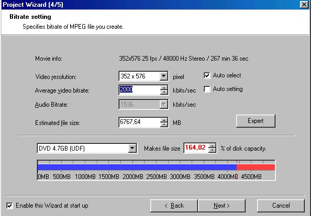
Task: Disable Enable this Wizard at start up
Action: (x=9, y=206)
